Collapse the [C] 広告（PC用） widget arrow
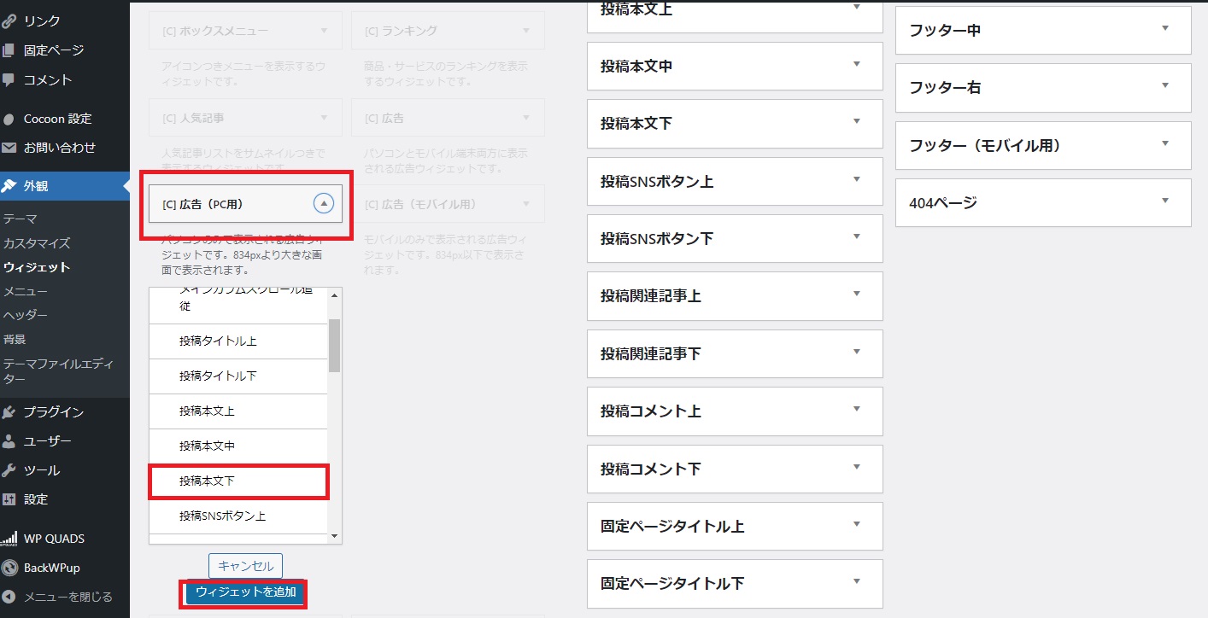 coord(323,204)
